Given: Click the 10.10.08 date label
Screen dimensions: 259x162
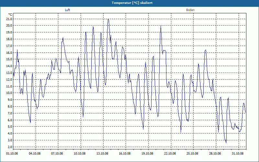Looking at the screenshot, I should coord(80,154).
